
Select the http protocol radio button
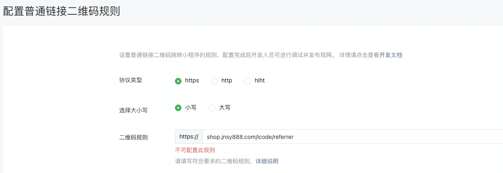tap(214, 81)
